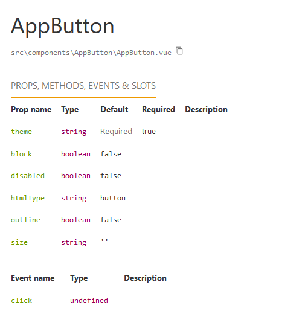Click the htmlType prop name

[x=28, y=198]
